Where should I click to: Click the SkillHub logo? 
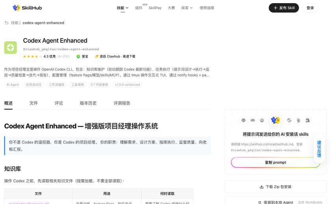click(x=27, y=8)
